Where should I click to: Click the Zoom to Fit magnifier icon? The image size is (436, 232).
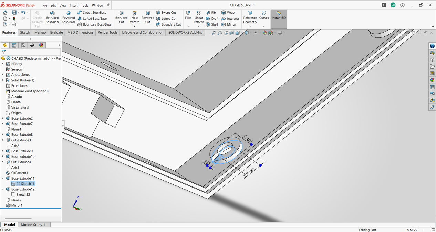coord(214,33)
